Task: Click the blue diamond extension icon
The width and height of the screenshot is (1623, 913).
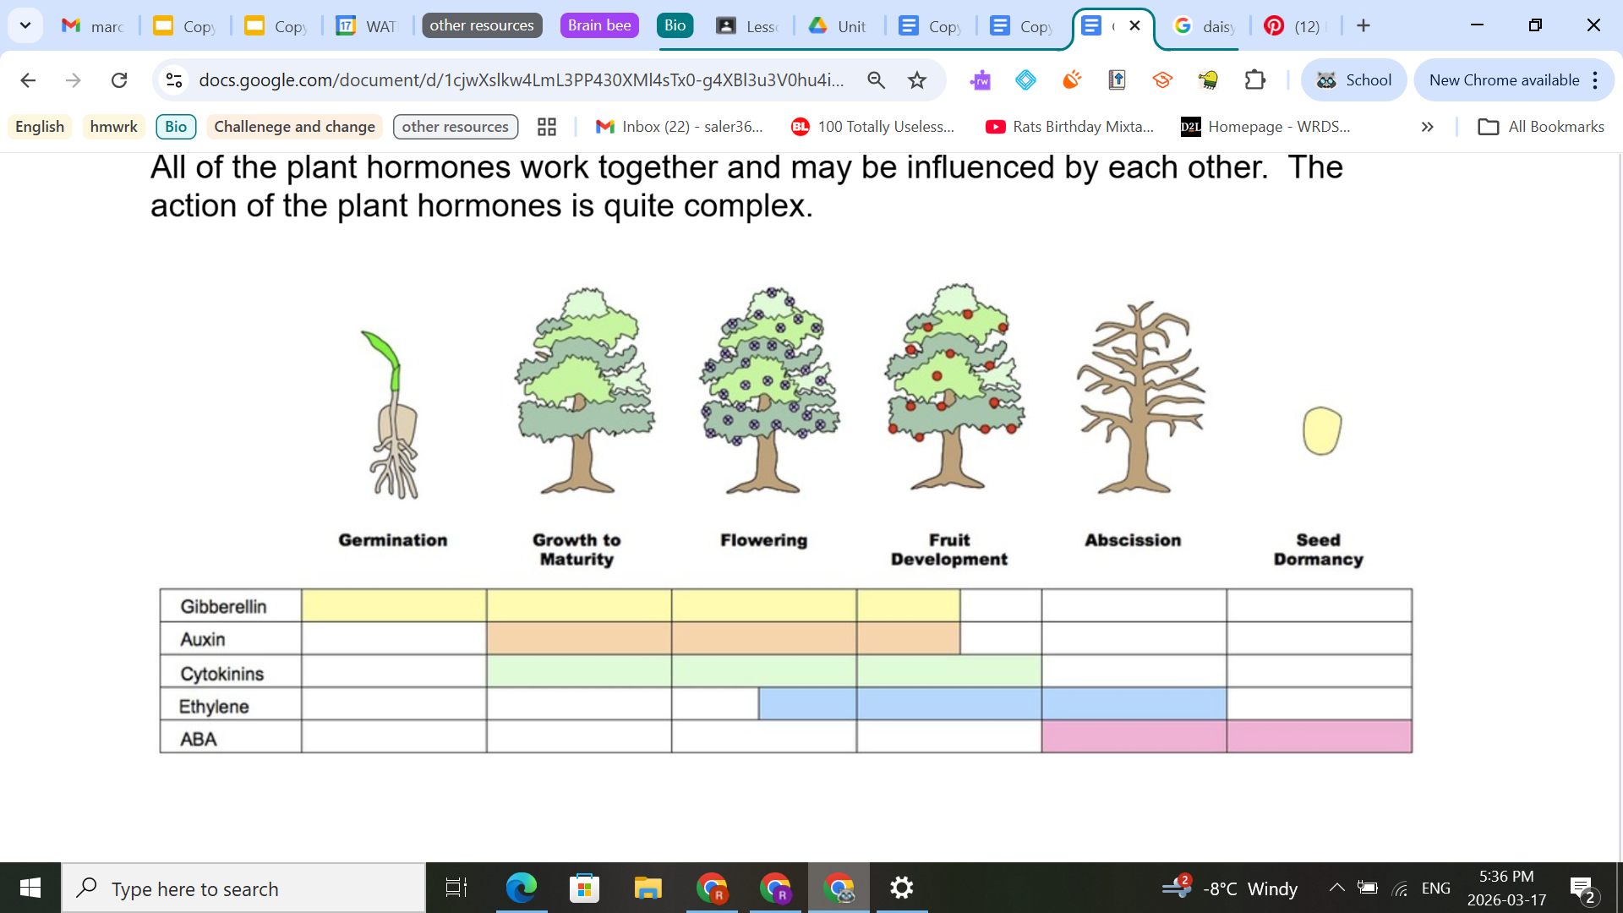Action: point(1025,80)
